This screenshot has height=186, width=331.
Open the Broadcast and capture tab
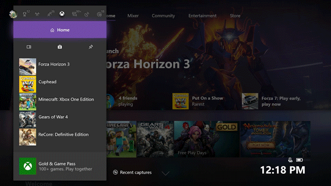point(87,14)
